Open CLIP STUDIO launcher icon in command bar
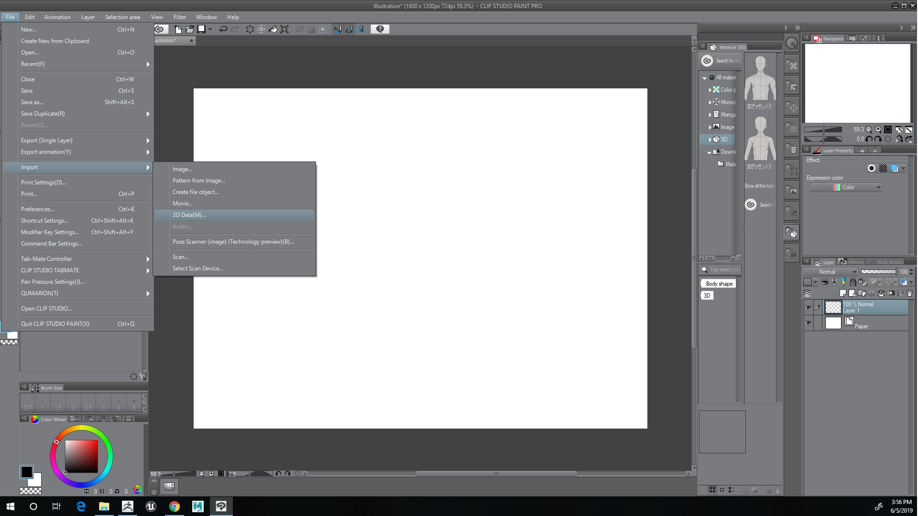Viewport: 918px width, 516px height. [160, 29]
